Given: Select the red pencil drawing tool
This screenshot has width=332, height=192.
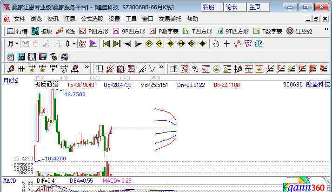Looking at the screenshot, I should (x=10, y=69).
